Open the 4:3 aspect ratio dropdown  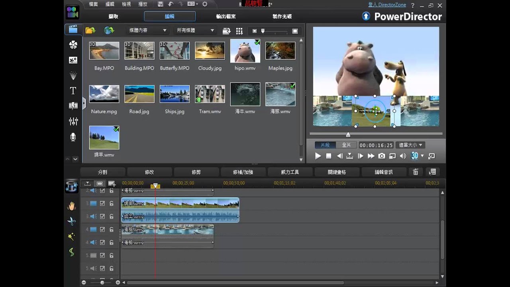coord(193,4)
